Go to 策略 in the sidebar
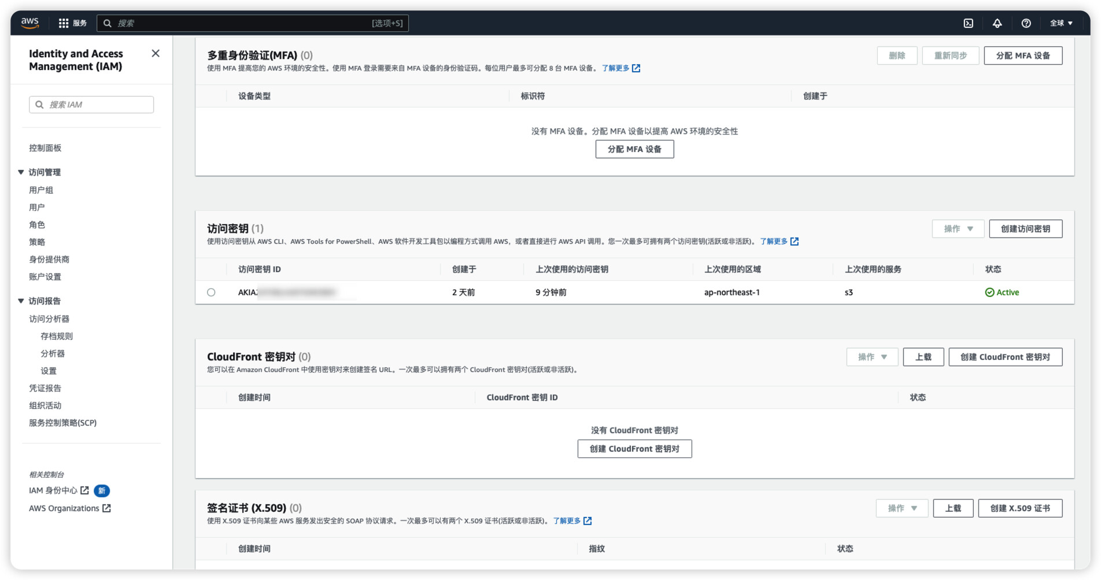 (x=37, y=242)
